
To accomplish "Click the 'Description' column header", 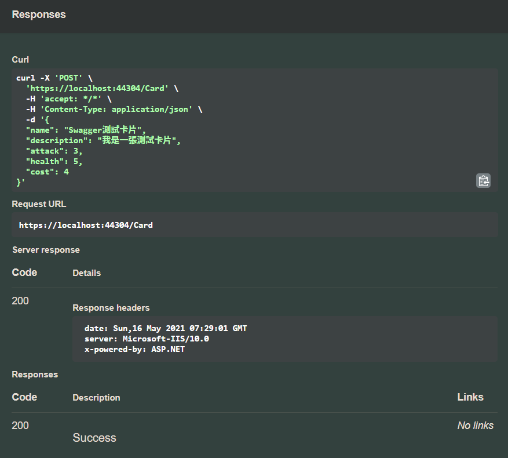I will pyautogui.click(x=96, y=398).
